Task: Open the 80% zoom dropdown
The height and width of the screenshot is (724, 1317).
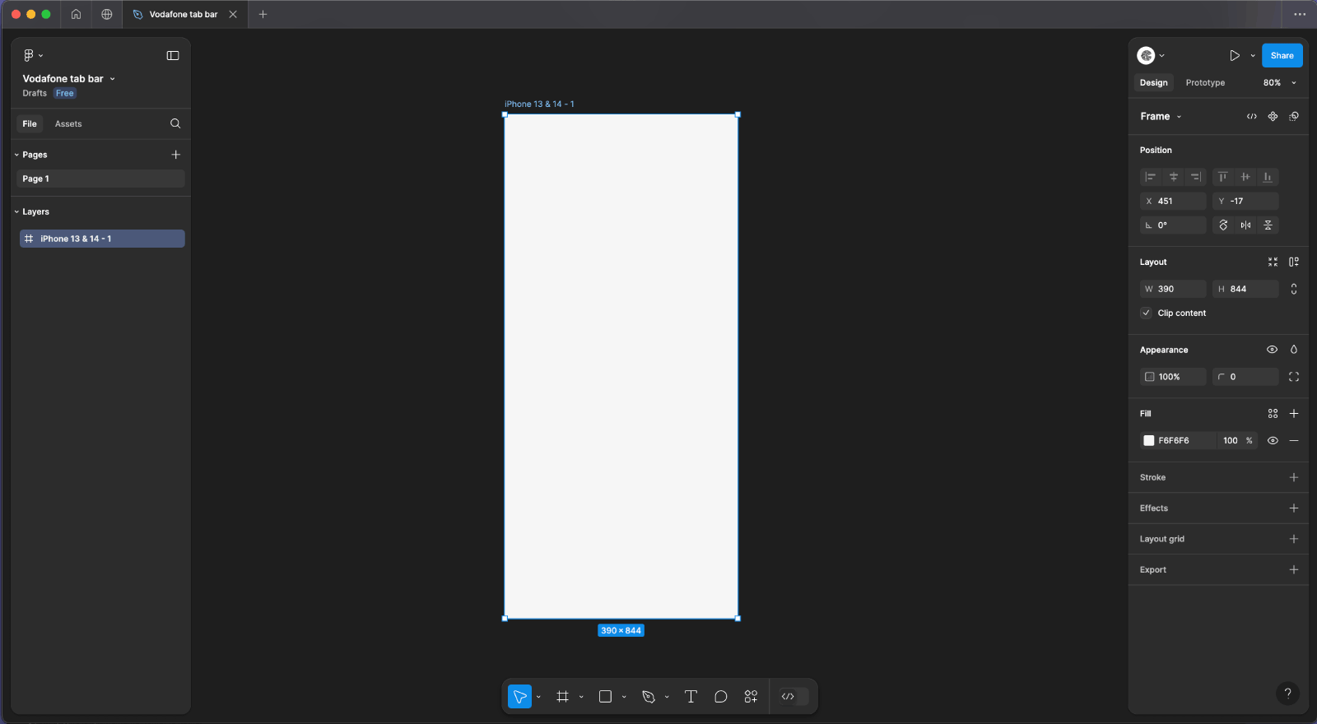Action: coord(1279,83)
